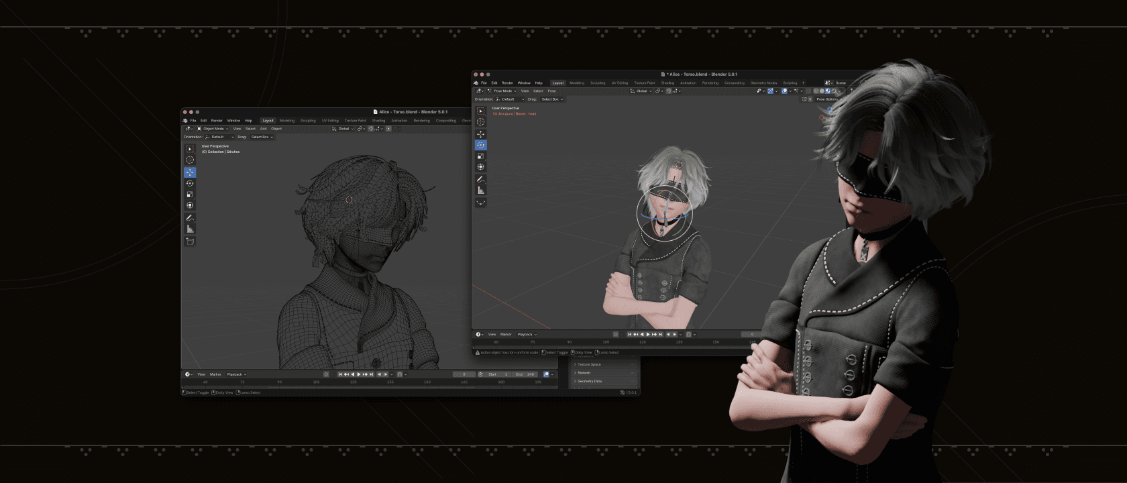Image resolution: width=1127 pixels, height=483 pixels.
Task: Select the Measure tool in the right window
Action: pos(480,191)
